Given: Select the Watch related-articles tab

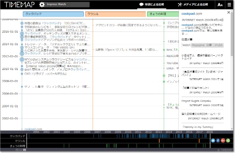Looking at the screenshot, I should 186,45.
